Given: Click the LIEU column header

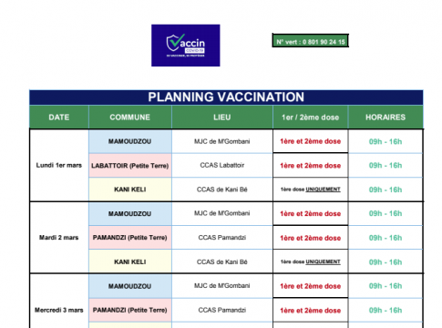Looking at the screenshot, I should [222, 117].
